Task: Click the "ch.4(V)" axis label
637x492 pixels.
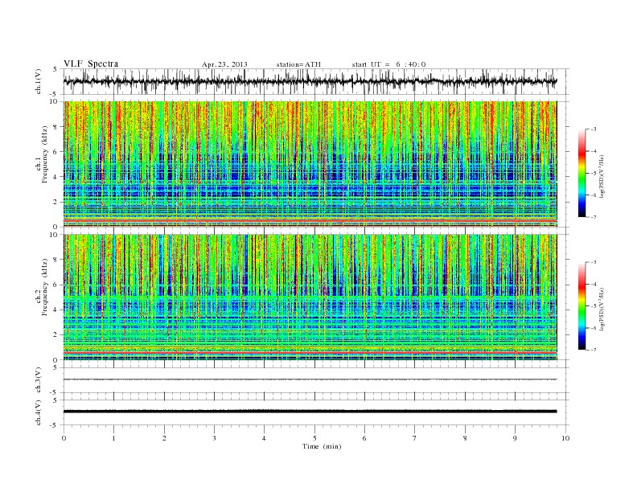Action: (39, 412)
